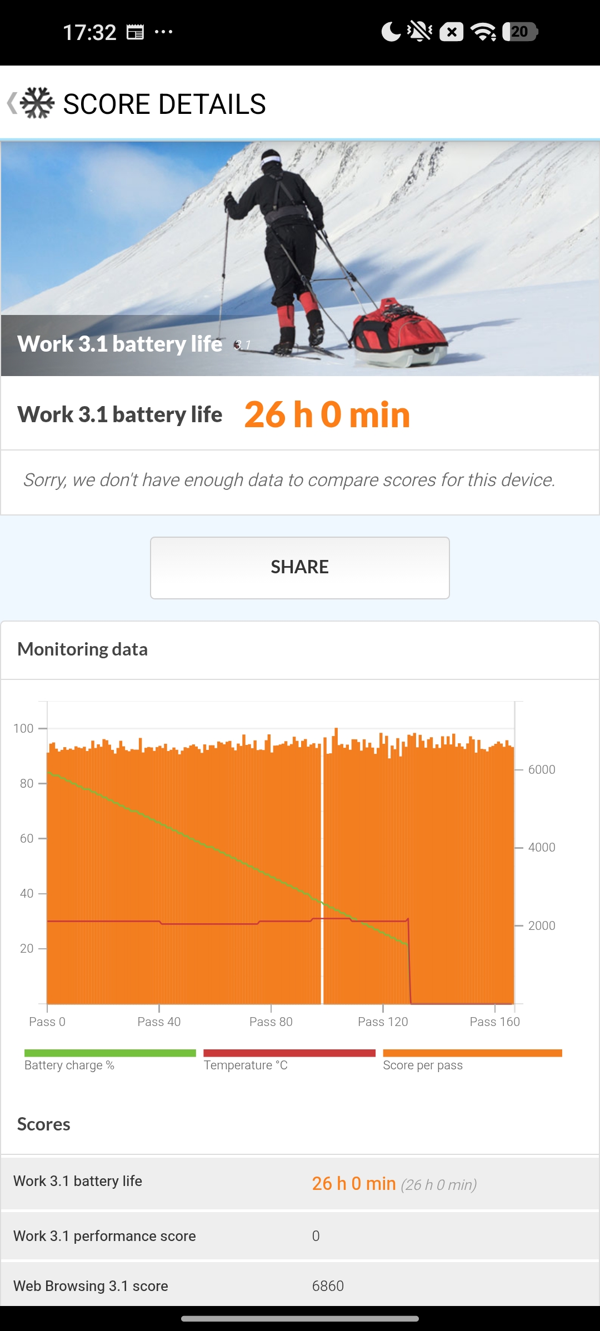
Task: Tap the Score per pass legend swatch
Action: 473,1053
